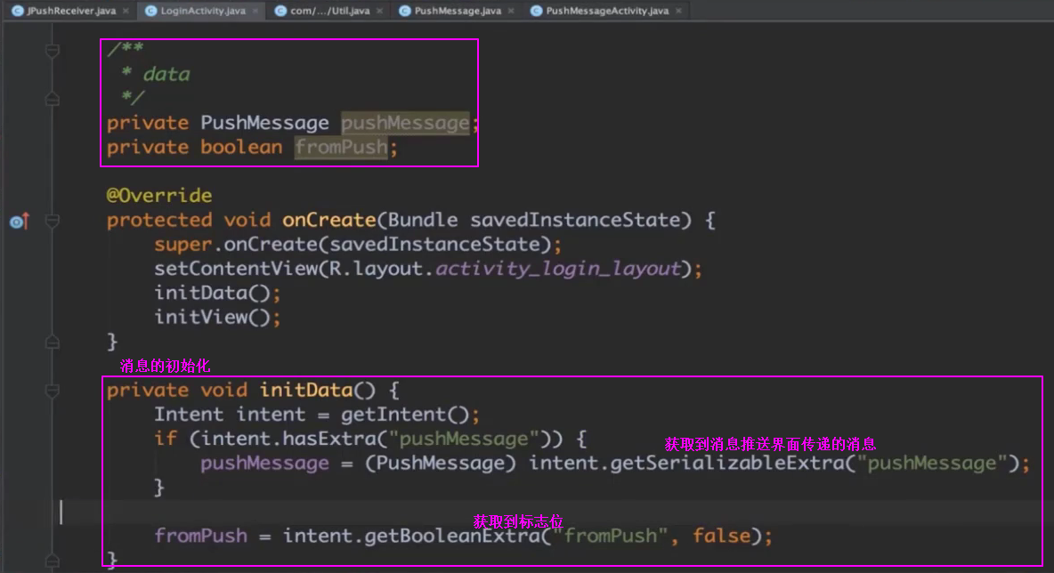This screenshot has width=1054, height=573.
Task: Click the initView() method call
Action: point(216,317)
